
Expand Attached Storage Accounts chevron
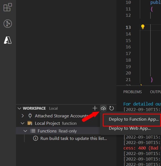coord(23,116)
